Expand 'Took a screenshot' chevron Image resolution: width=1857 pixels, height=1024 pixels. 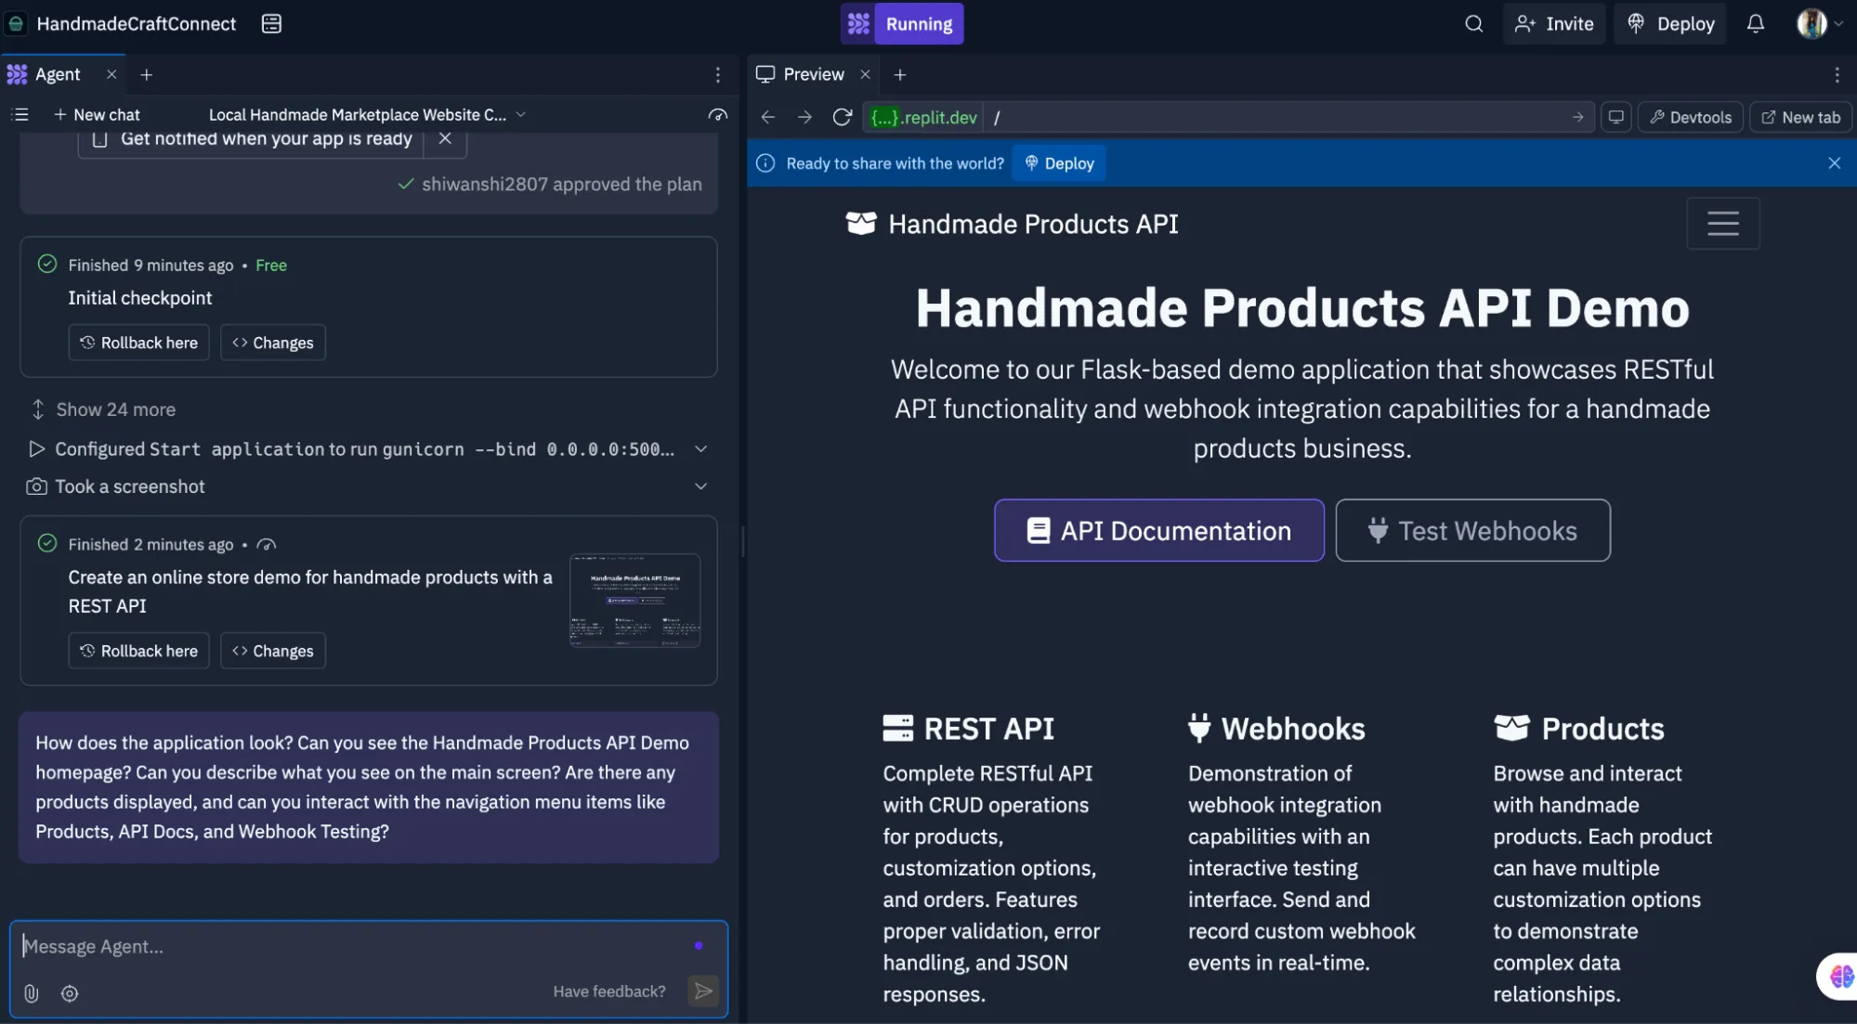click(x=701, y=486)
